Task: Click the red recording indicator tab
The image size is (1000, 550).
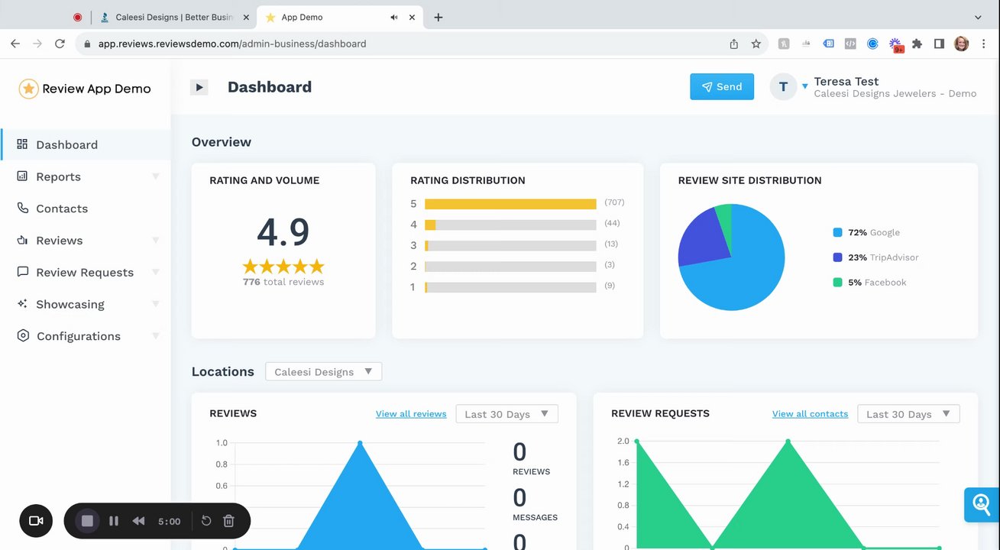Action: (77, 17)
